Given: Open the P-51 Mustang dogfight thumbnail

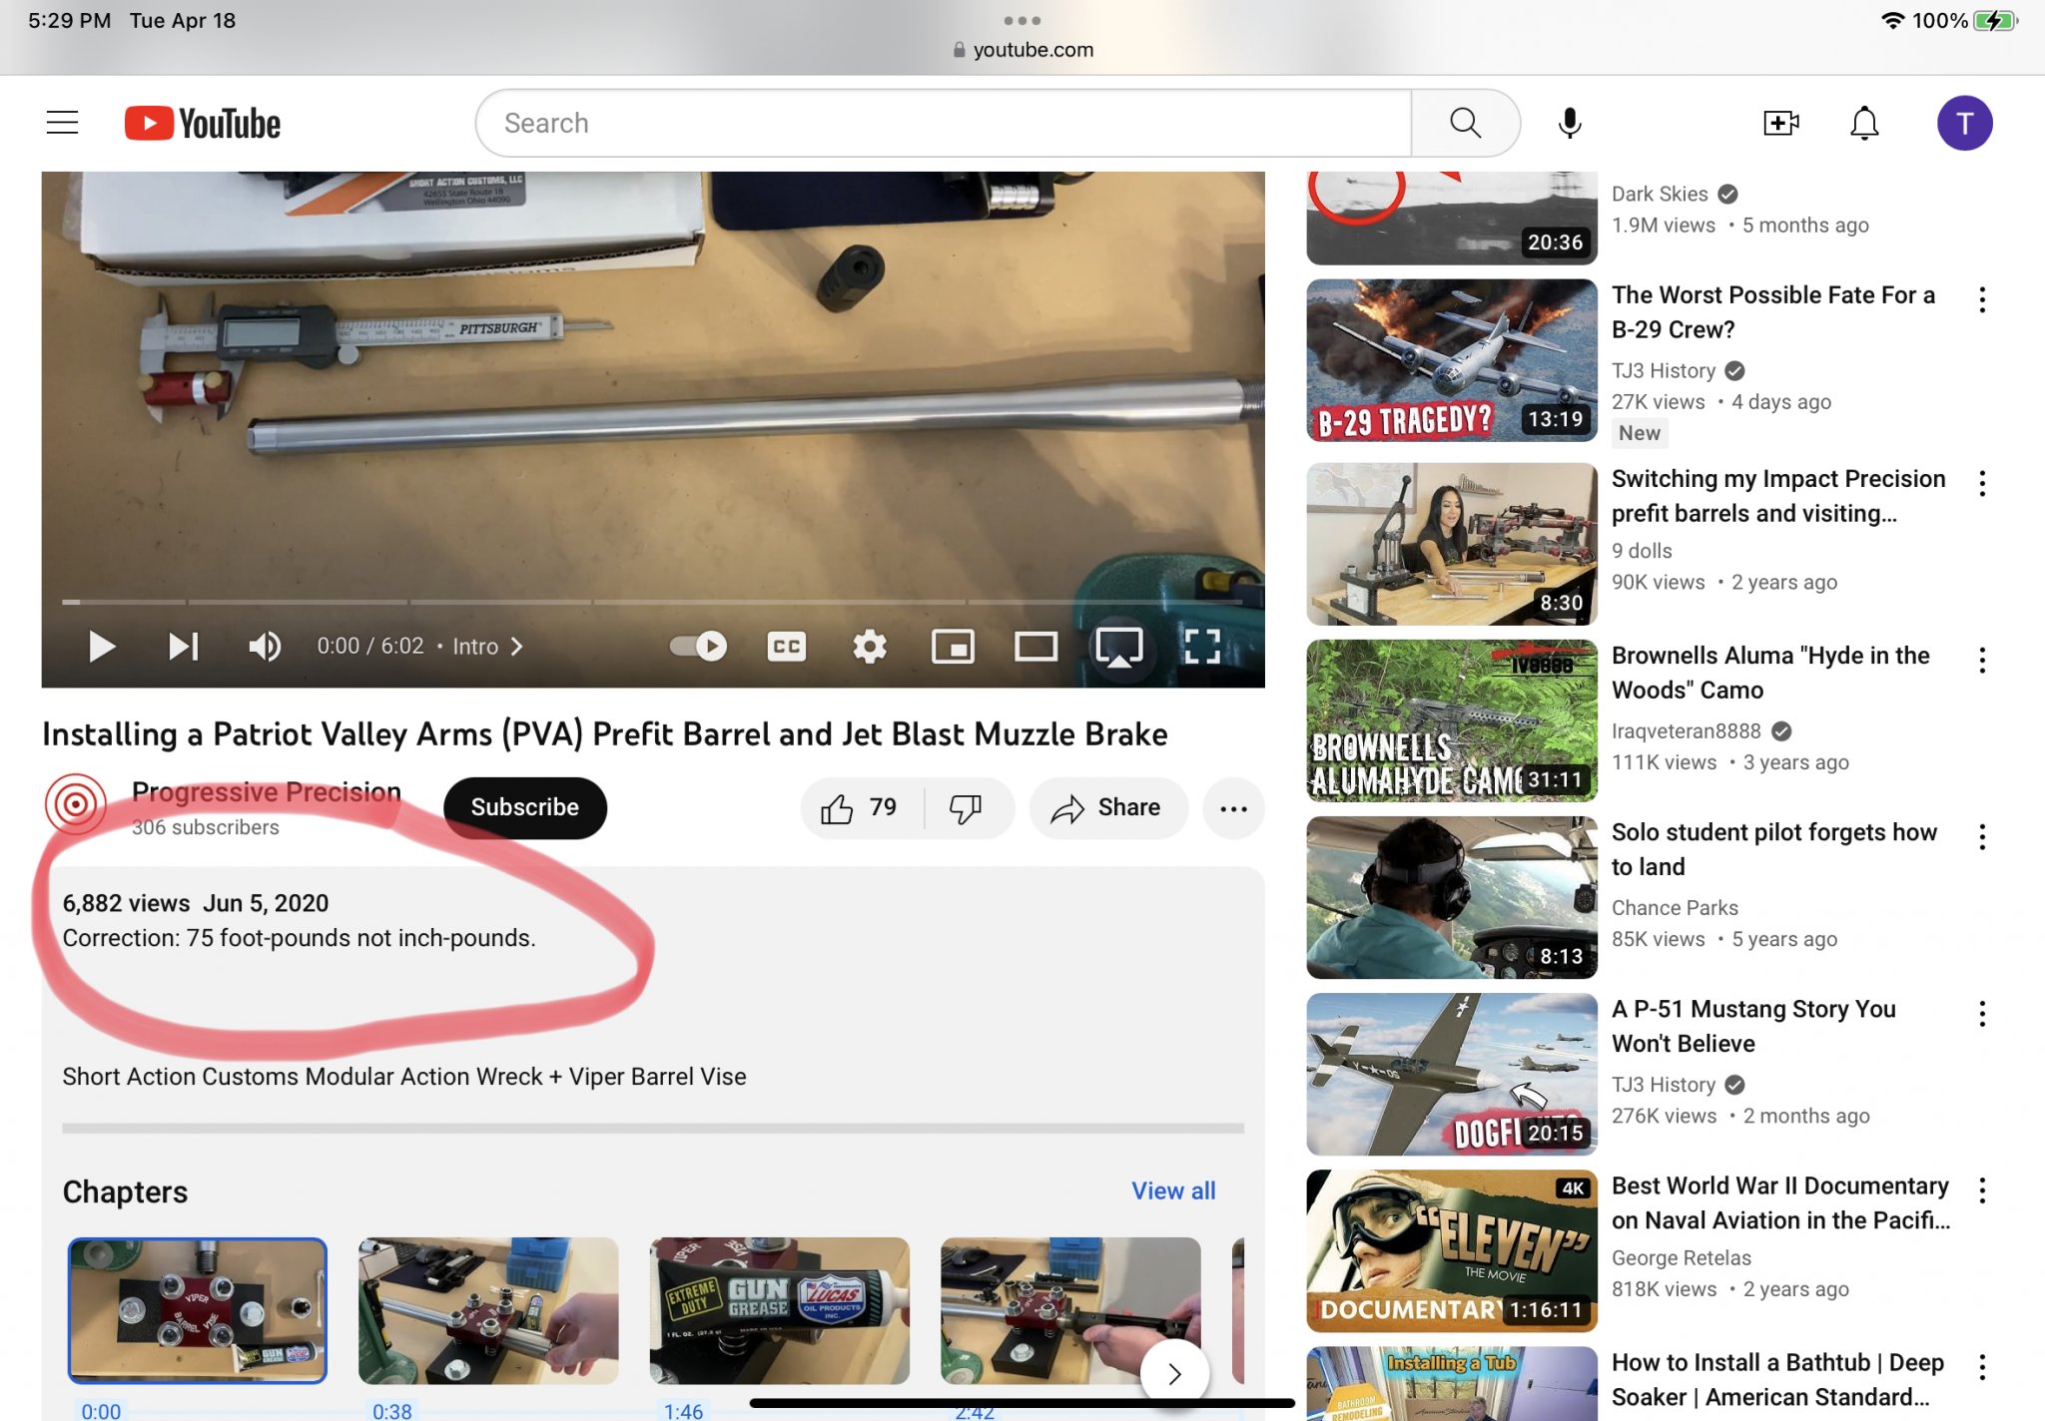Looking at the screenshot, I should [x=1452, y=1074].
